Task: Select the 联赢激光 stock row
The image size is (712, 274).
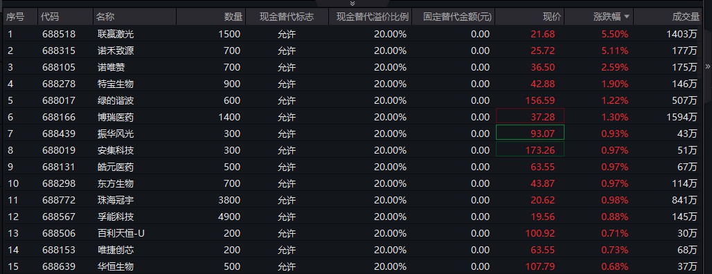Action: click(x=352, y=34)
